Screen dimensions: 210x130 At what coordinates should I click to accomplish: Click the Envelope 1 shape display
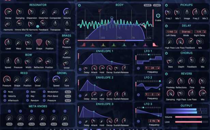point(105,59)
